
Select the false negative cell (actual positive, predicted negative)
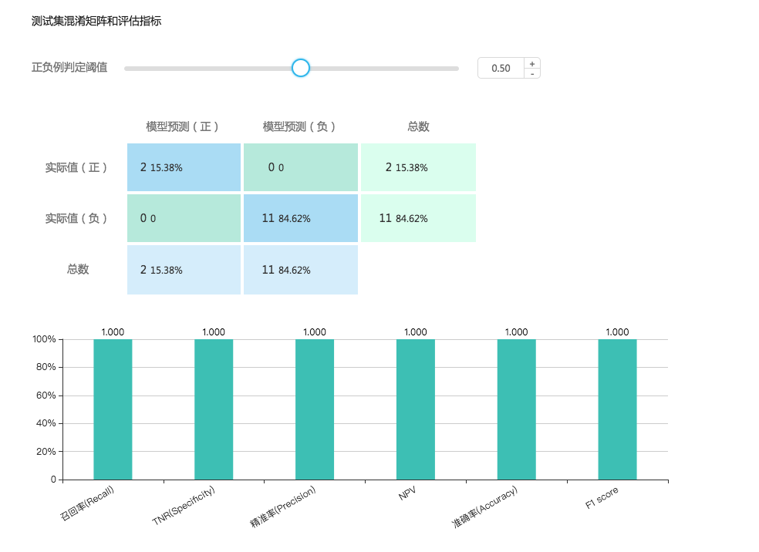(301, 167)
